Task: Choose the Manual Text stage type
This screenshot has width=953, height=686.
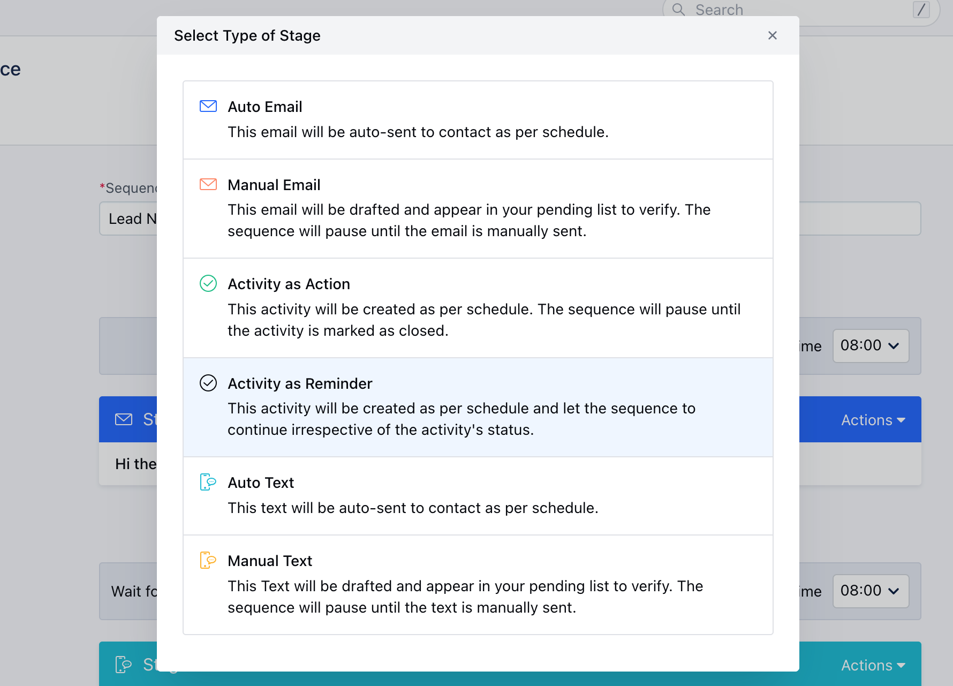Action: pyautogui.click(x=478, y=585)
